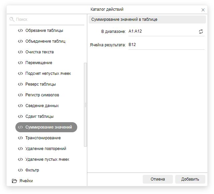Viewport: 214px width, 194px height.
Task: Click the action list vertical scrollbar
Action: (x=85, y=104)
